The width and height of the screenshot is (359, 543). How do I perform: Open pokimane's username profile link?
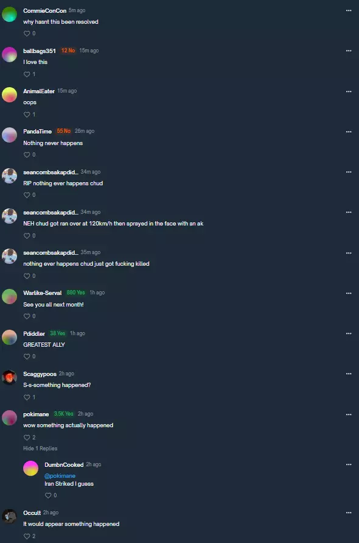(x=36, y=414)
